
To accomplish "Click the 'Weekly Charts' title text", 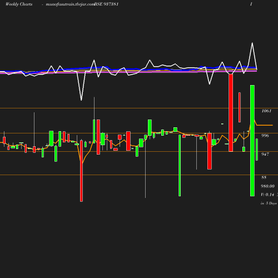I will [x=19, y=4].
